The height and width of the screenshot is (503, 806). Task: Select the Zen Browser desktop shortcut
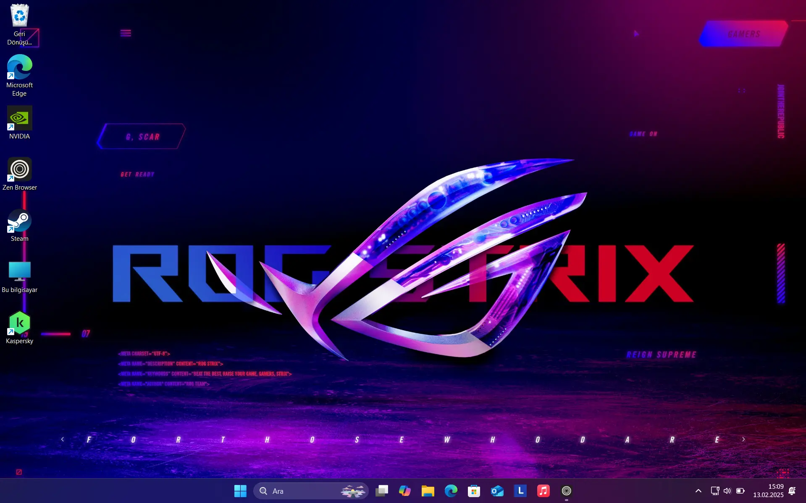[19, 174]
